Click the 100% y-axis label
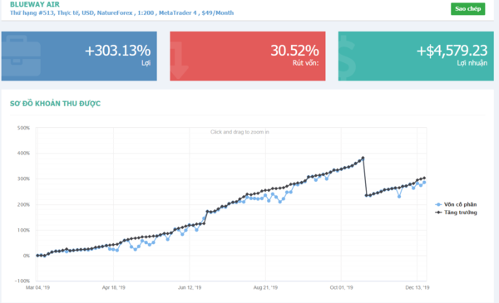499x303 pixels. click(23, 230)
